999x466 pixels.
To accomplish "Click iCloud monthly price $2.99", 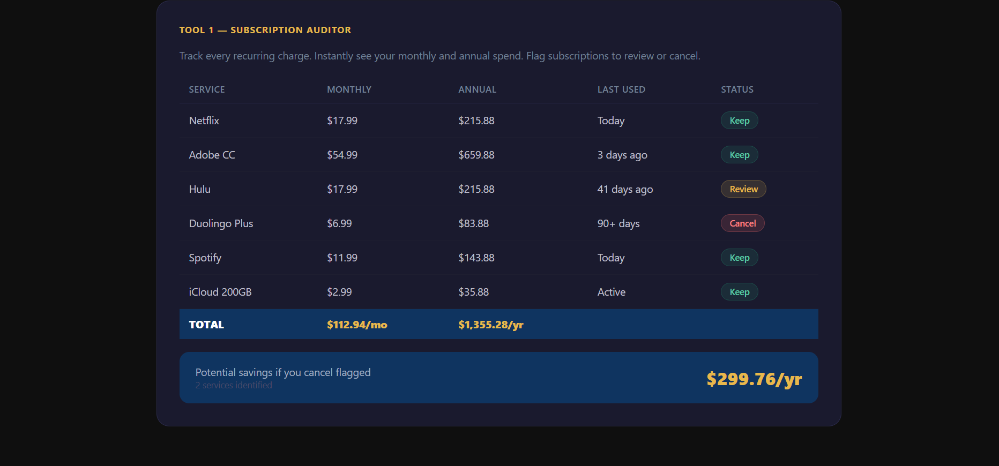I will click(x=339, y=292).
